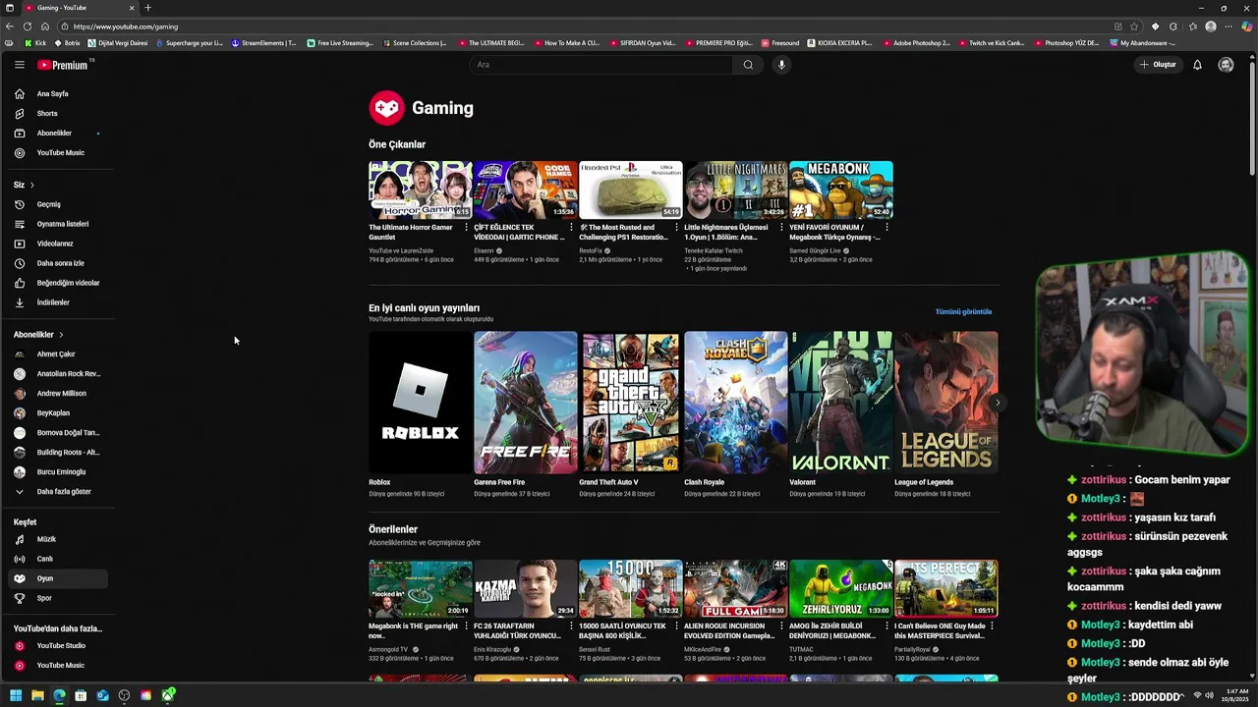
Task: Play The Ultimate Horror Gamer Gauntlet video
Action: coord(420,190)
